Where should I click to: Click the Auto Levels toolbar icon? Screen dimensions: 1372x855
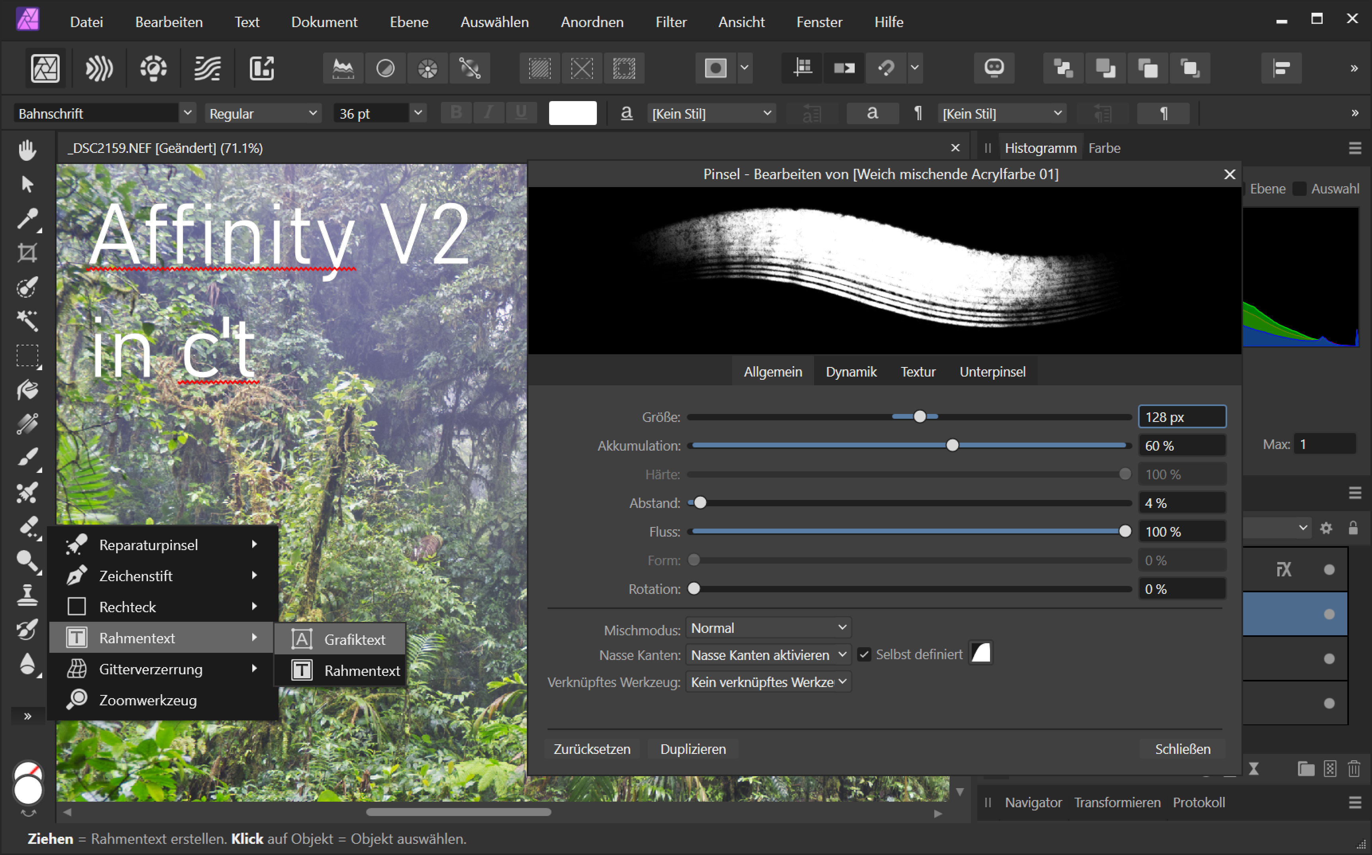(343, 68)
